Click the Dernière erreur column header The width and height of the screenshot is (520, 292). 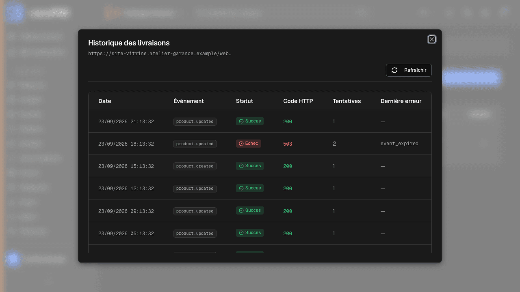pyautogui.click(x=401, y=101)
